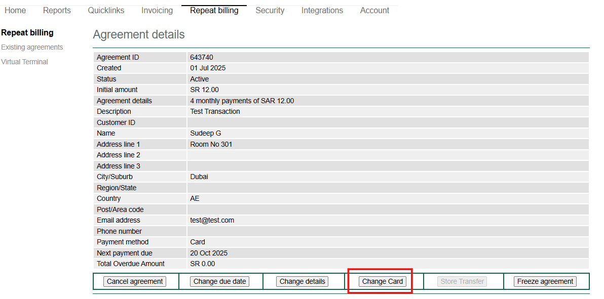The width and height of the screenshot is (604, 299).
Task: Click the '4 monthly payments of SAR 12.00' text
Action: (x=242, y=101)
